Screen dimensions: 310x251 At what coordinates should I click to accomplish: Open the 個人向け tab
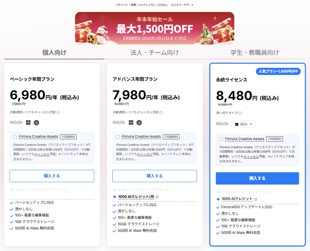coord(54,53)
